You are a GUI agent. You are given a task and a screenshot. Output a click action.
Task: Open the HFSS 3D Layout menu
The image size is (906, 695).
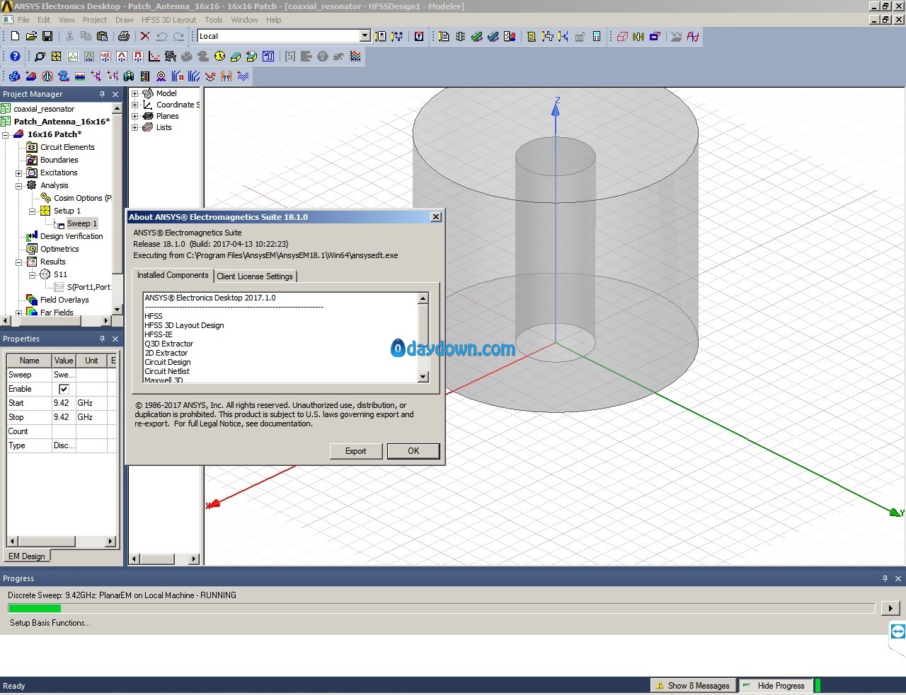tap(168, 20)
